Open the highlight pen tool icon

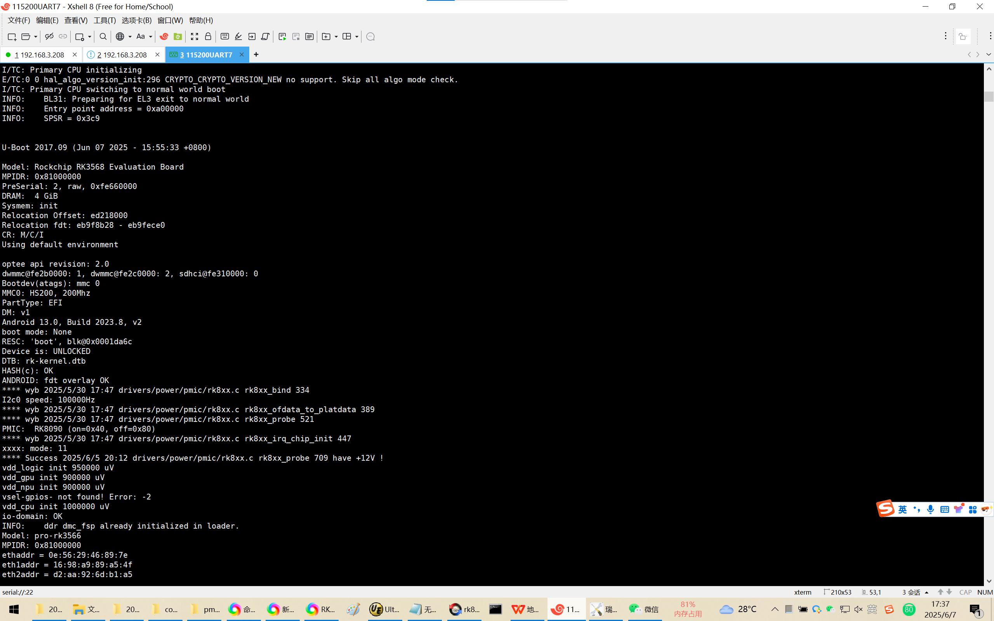coord(238,36)
